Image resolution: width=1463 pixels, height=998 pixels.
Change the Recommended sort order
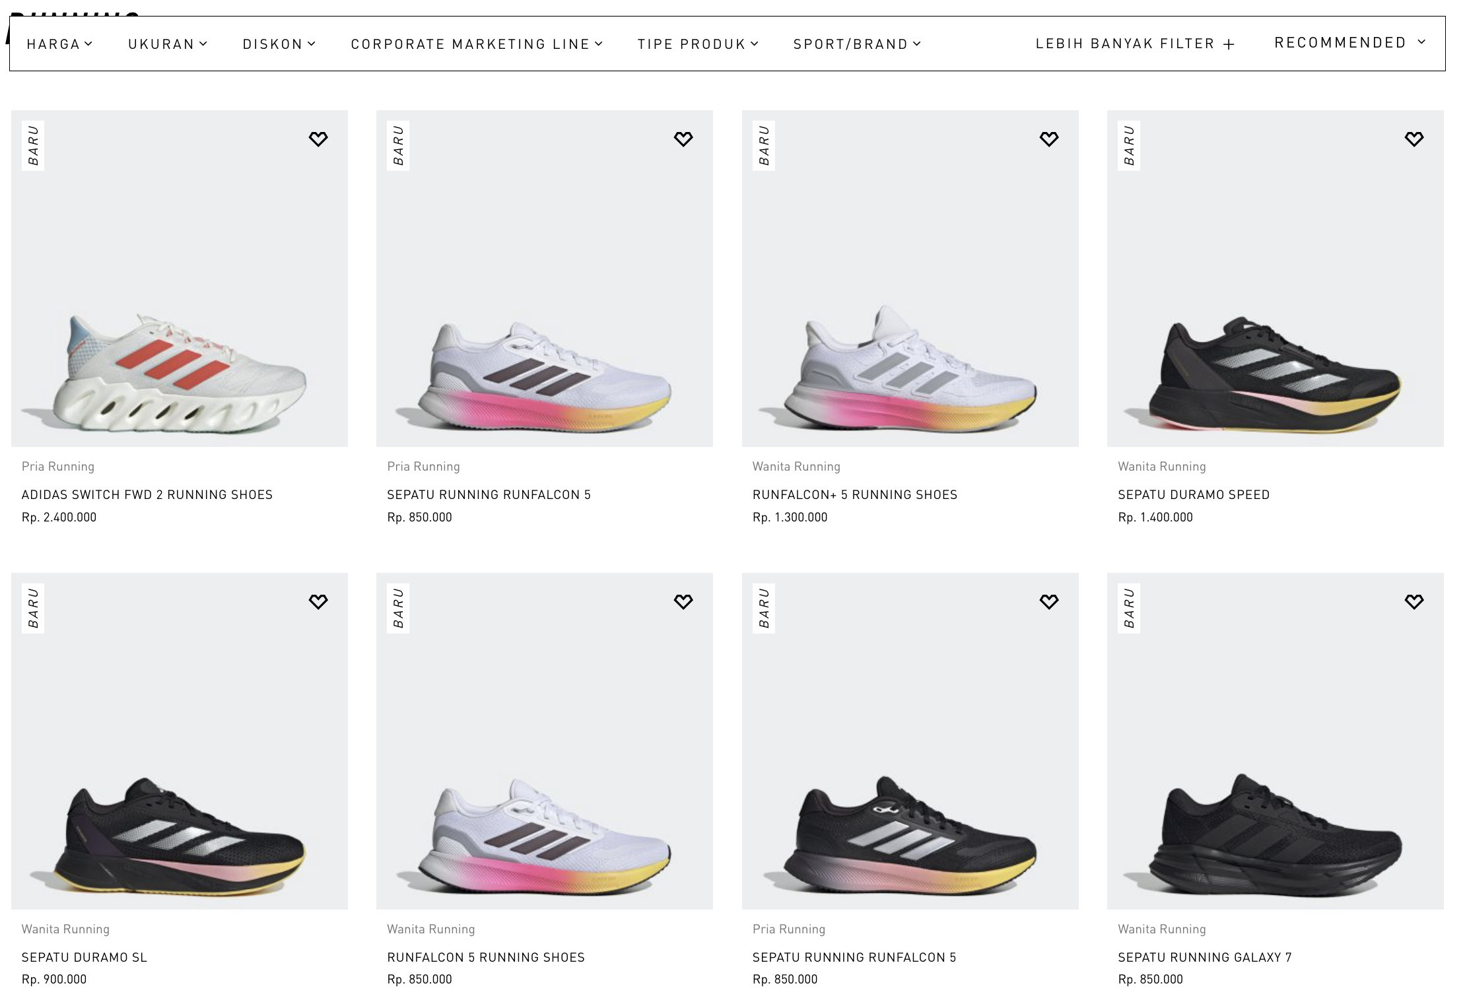coord(1350,43)
